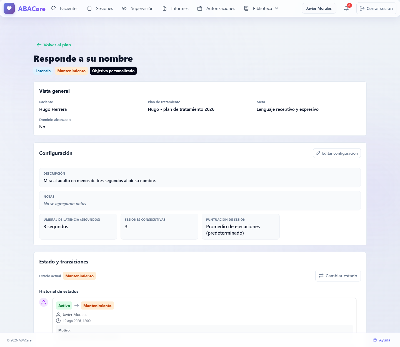Follow the Volver al plan link
Image resolution: width=400 pixels, height=347 pixels.
pos(54,45)
